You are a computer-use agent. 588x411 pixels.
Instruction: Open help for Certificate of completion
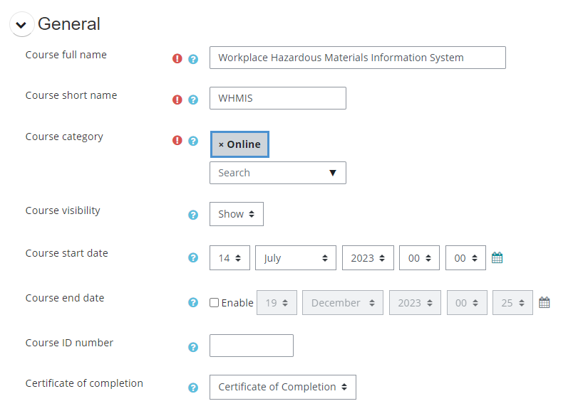pyautogui.click(x=193, y=388)
